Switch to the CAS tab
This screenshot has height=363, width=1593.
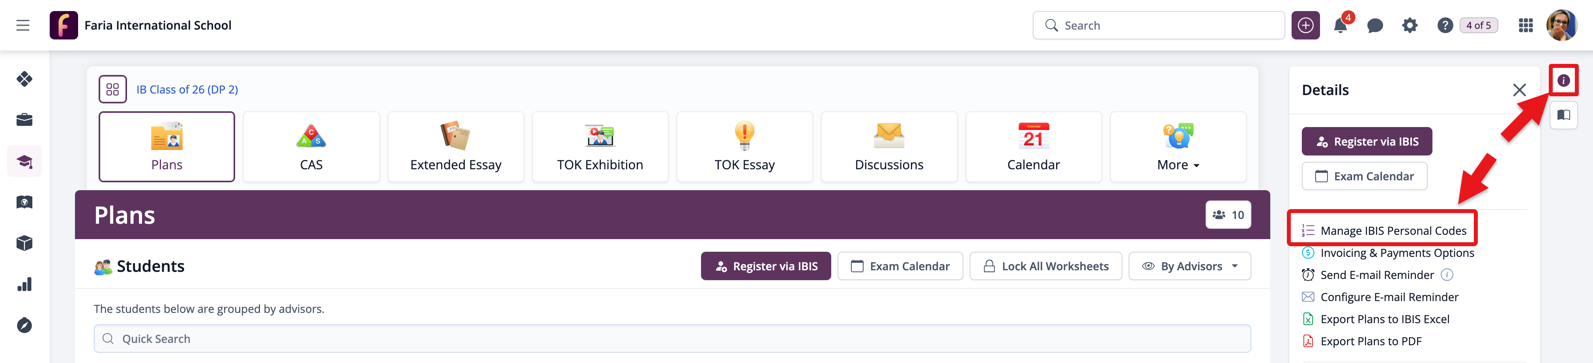(311, 147)
